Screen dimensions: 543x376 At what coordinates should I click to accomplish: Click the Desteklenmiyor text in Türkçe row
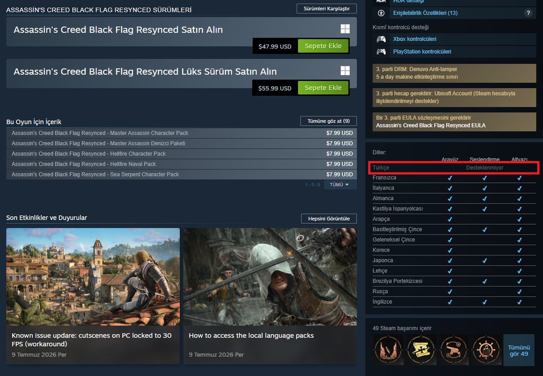coord(485,168)
